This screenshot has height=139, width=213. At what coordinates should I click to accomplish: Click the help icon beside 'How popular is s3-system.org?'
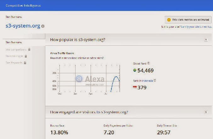coord(206,40)
